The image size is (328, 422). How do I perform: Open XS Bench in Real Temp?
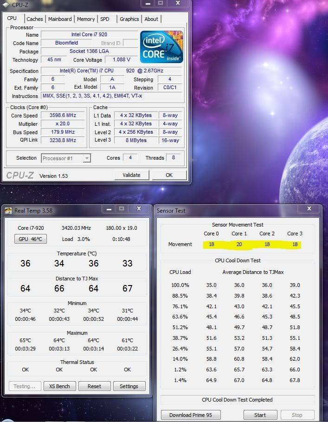59,386
